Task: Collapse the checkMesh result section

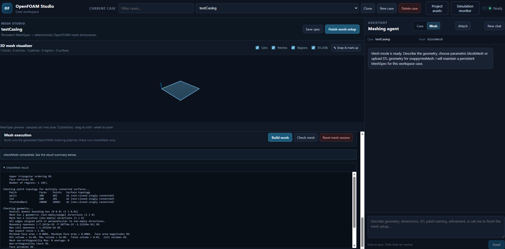Action: [16, 168]
